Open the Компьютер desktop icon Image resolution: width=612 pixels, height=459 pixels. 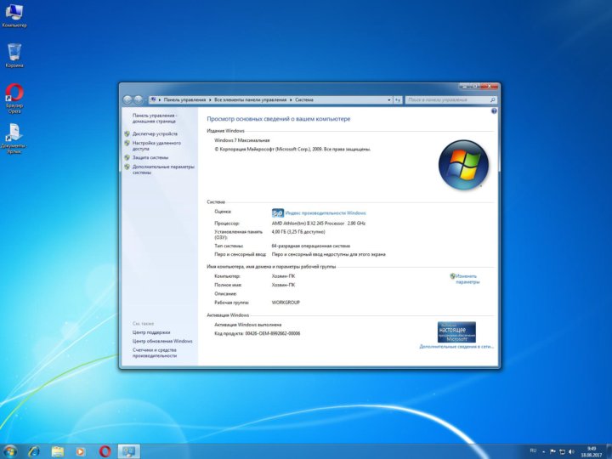14,15
